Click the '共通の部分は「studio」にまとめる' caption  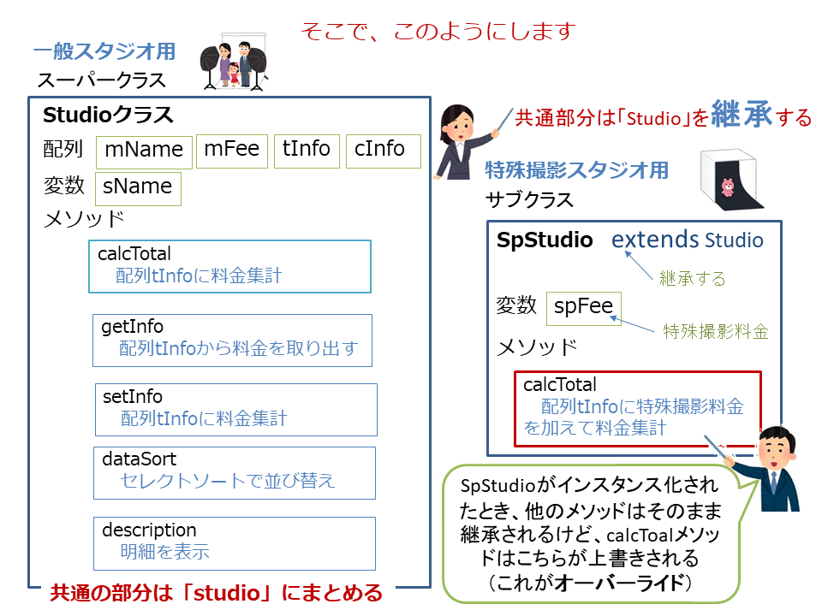(217, 594)
